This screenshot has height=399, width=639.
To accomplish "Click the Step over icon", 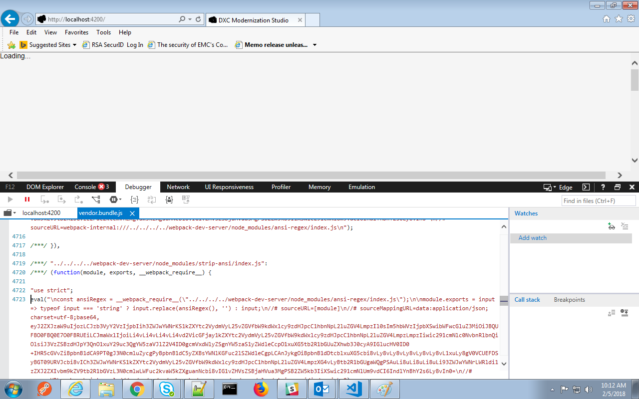I will tap(61, 199).
